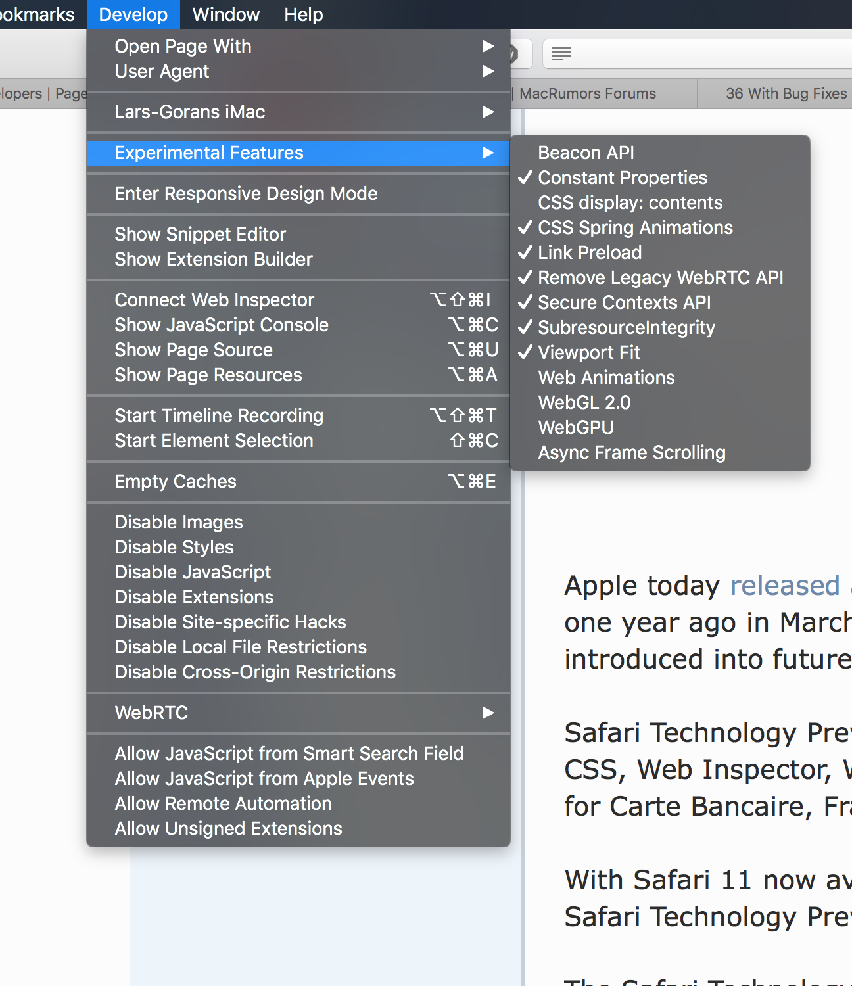Toggle Remove Legacy WebRTC API

(660, 277)
